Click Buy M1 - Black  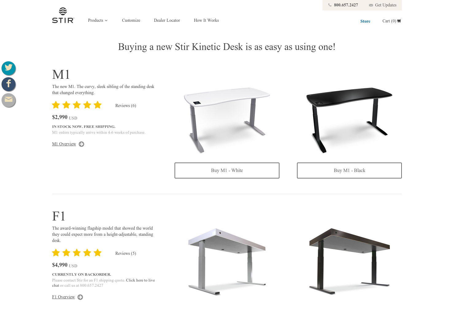tap(349, 170)
